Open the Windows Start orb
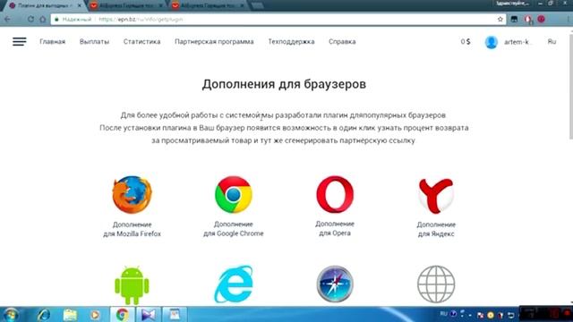The height and width of the screenshot is (322, 573). (x=11, y=315)
